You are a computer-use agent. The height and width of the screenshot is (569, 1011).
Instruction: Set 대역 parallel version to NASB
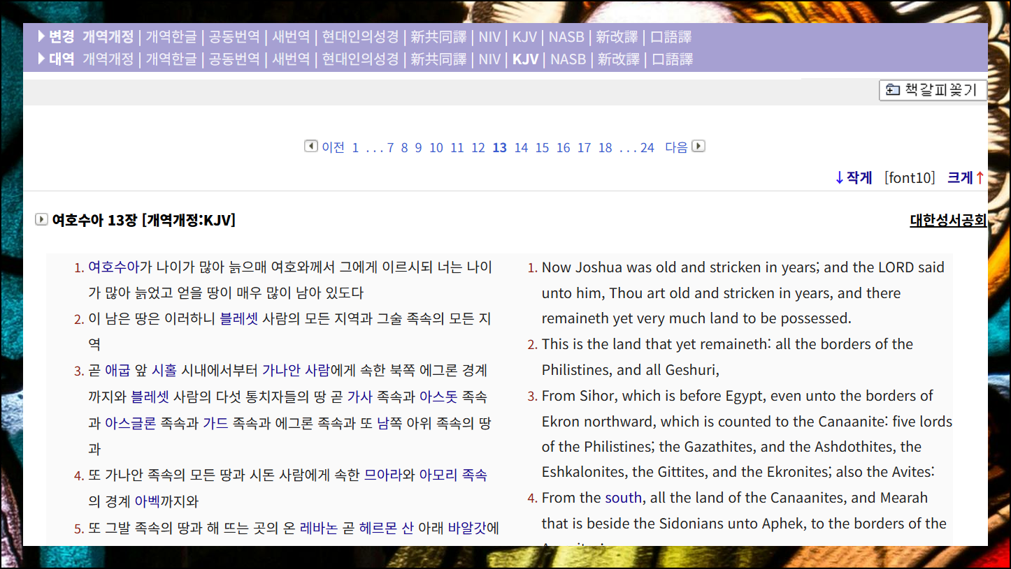tap(568, 59)
